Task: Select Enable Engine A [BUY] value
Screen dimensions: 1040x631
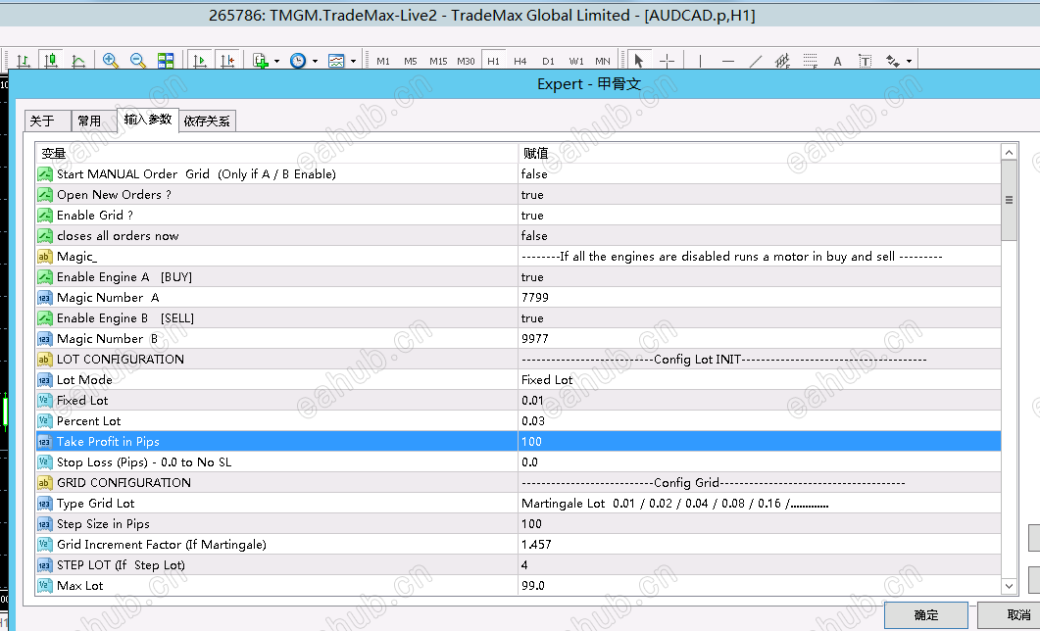Action: pyautogui.click(x=760, y=276)
